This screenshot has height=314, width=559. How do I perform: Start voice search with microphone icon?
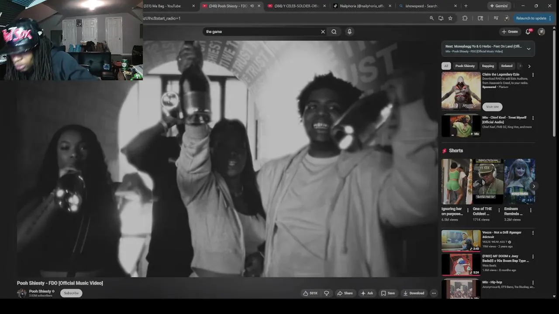pyautogui.click(x=349, y=31)
